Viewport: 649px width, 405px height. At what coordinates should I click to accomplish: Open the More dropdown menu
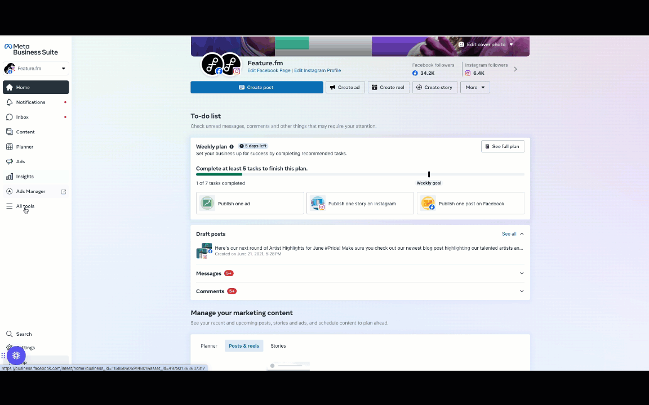(x=475, y=87)
